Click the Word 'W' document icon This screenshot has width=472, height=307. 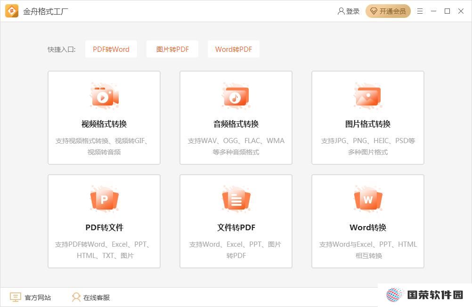point(368,199)
